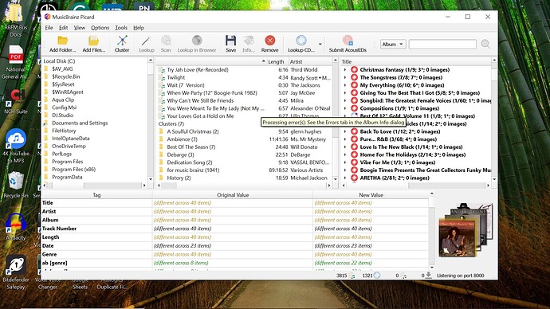Image resolution: width=550 pixels, height=309 pixels.
Task: Click the search text field
Action: tap(442, 44)
